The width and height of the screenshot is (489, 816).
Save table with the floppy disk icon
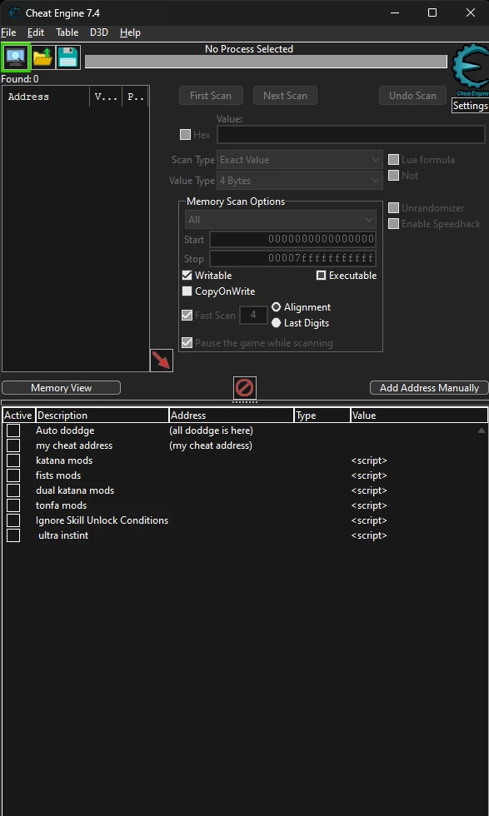pyautogui.click(x=67, y=57)
